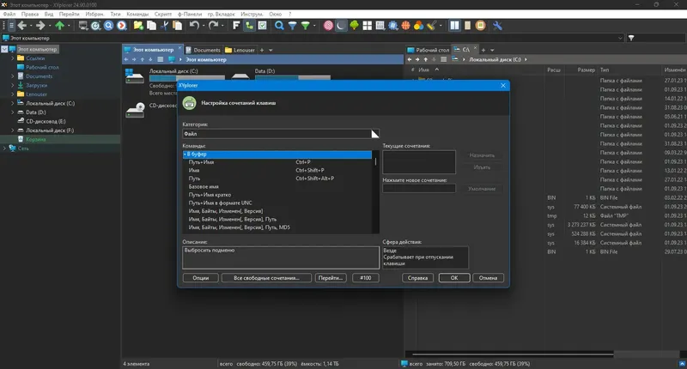Open the Команды menu
Screen dimensions: 687x369
click(x=137, y=14)
